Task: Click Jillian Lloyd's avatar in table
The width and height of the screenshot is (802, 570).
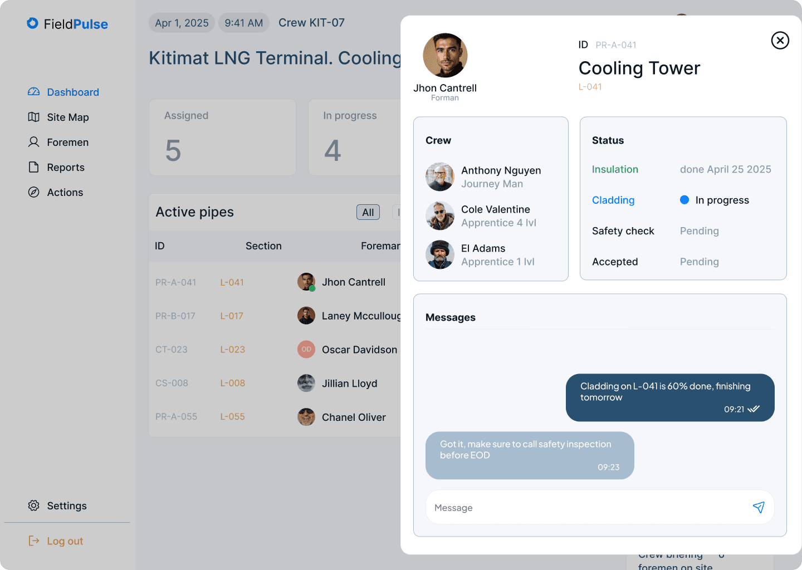Action: pos(306,383)
